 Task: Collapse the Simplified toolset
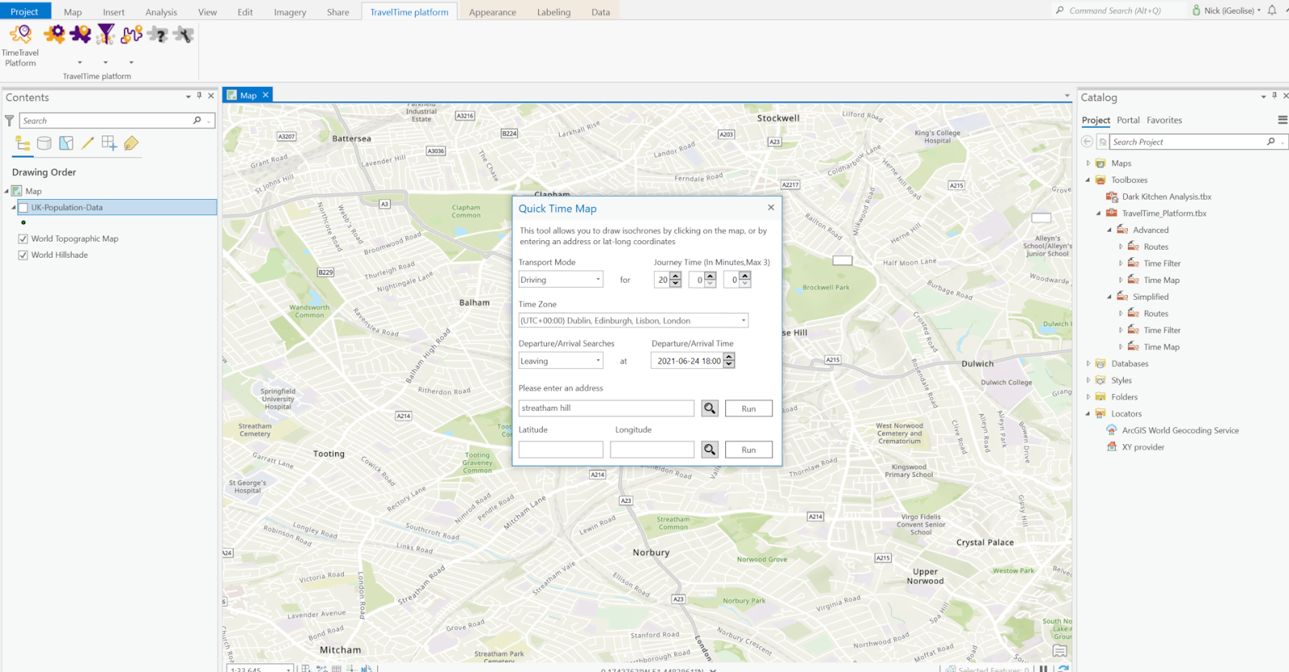coord(1109,297)
